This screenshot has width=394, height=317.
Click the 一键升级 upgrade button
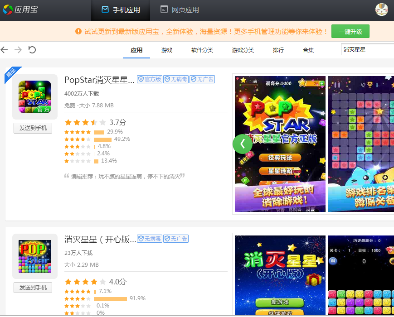coord(350,31)
